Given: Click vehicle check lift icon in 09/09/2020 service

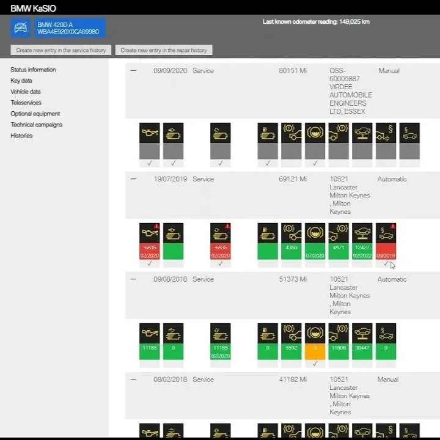Looking at the screenshot, I should 362,133.
